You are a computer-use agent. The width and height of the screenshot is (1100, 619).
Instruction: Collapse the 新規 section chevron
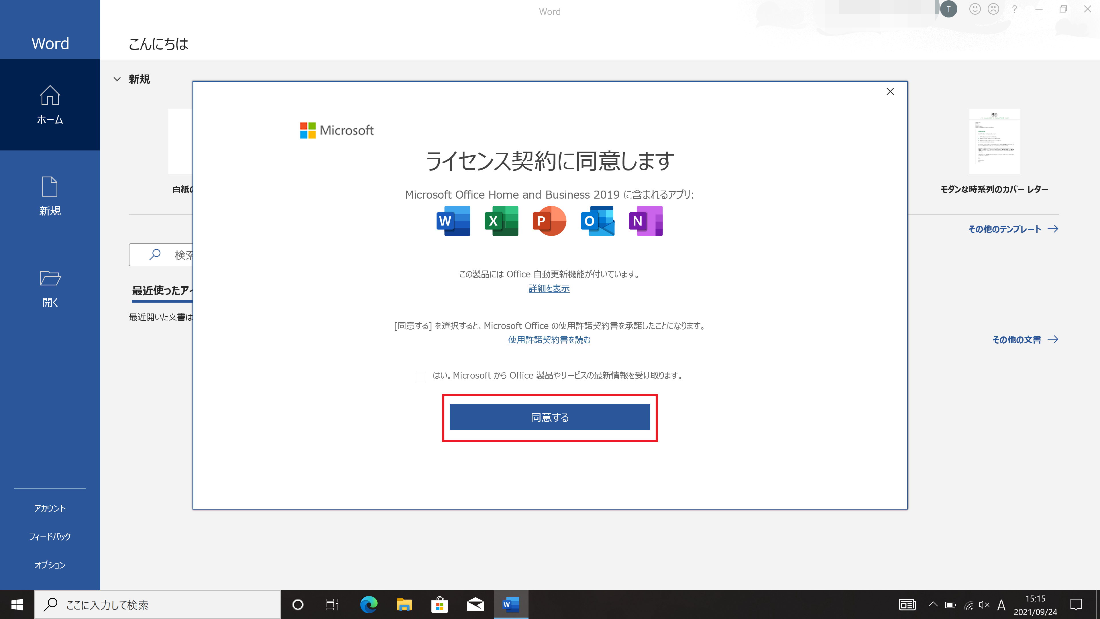pos(117,79)
